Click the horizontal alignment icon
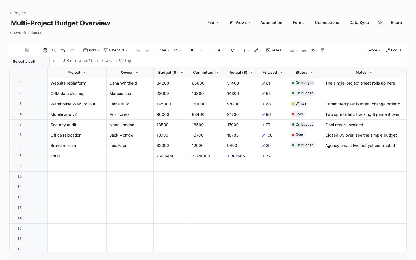Viewport: 416px width, 260px height. 292,50
